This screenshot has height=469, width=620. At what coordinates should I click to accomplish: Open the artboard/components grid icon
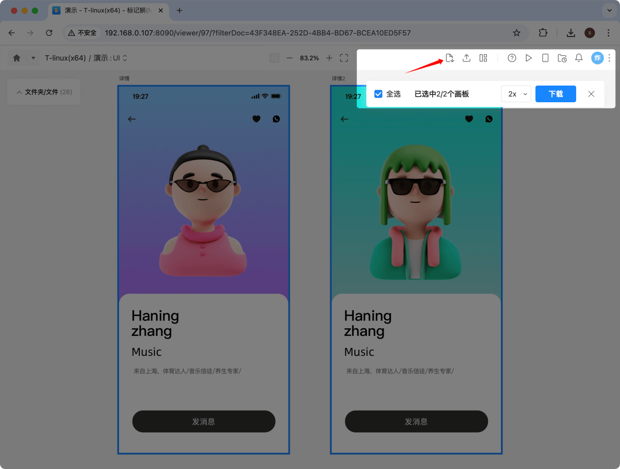click(483, 58)
